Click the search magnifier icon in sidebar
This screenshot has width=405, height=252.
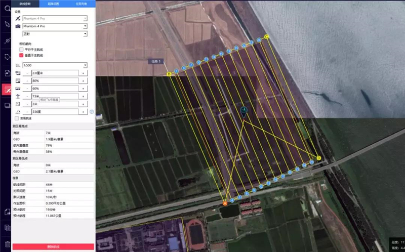(7, 8)
